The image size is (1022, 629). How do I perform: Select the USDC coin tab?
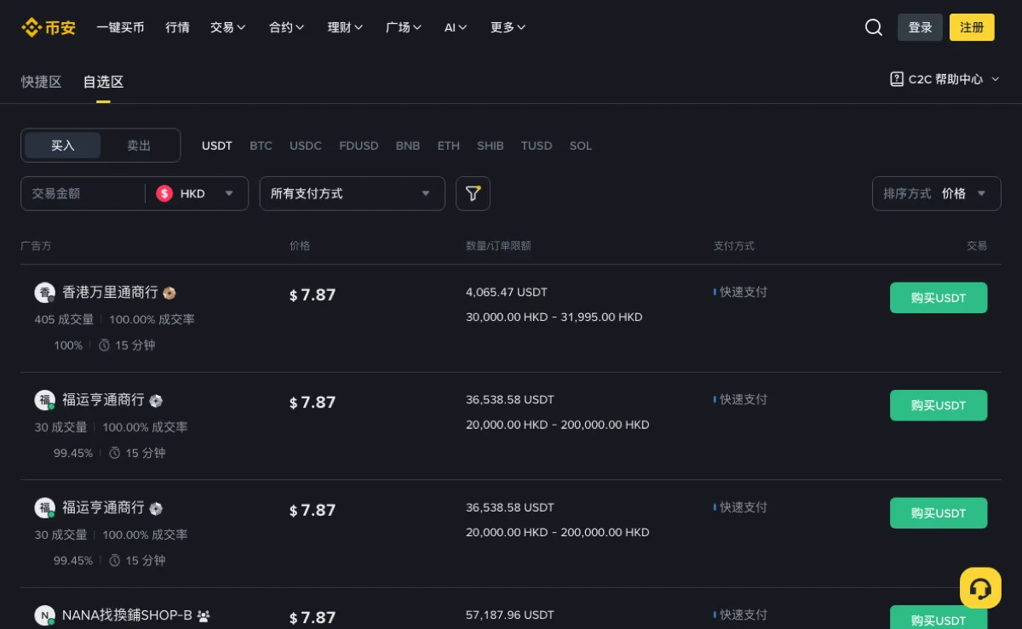click(306, 146)
